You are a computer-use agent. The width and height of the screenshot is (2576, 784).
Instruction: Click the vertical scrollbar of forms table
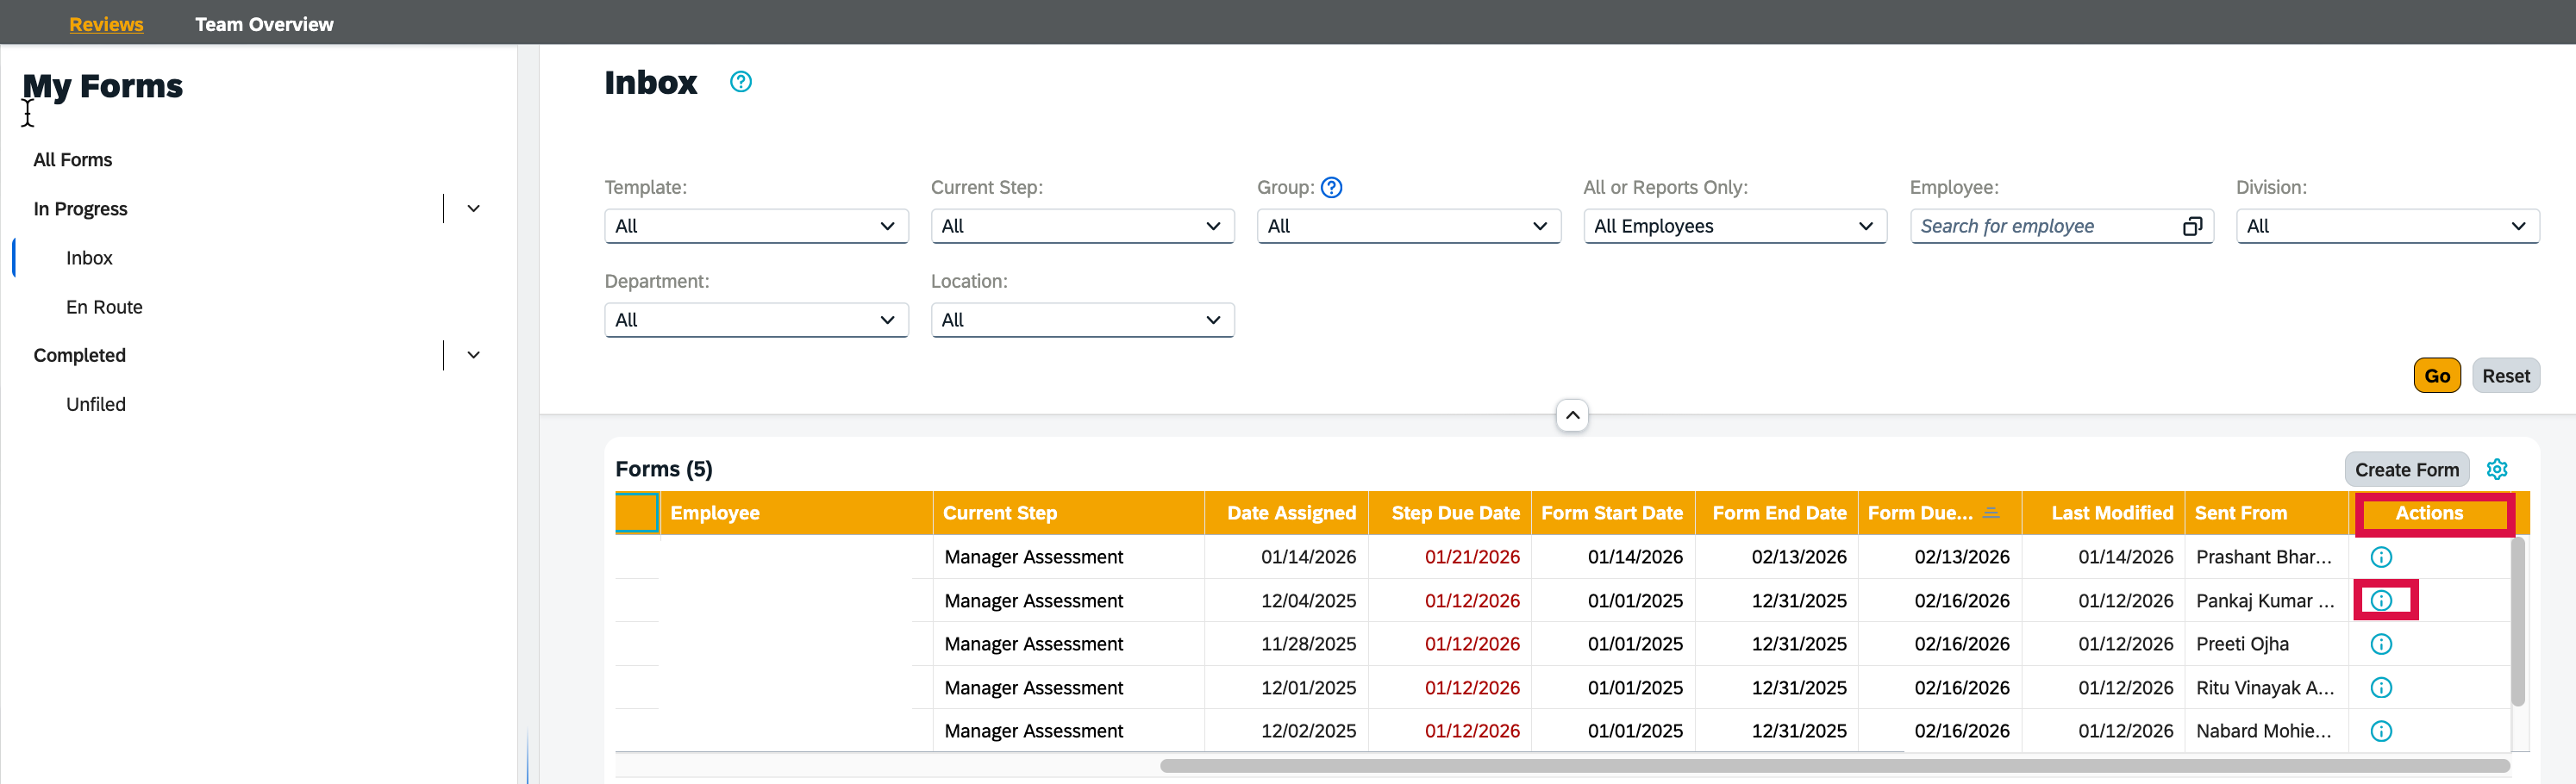[x=2518, y=621]
